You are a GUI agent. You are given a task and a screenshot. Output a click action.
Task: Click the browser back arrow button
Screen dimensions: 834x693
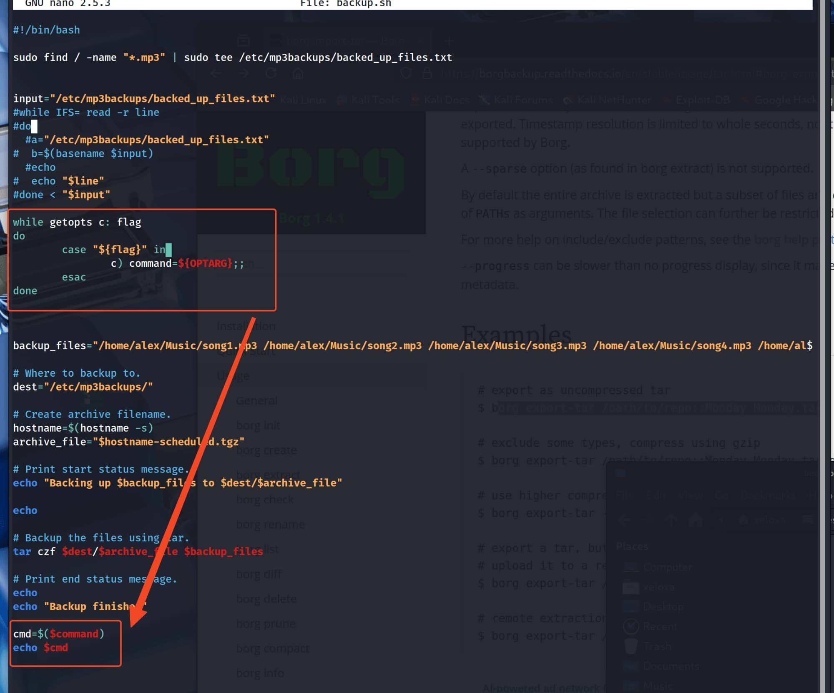click(216, 74)
